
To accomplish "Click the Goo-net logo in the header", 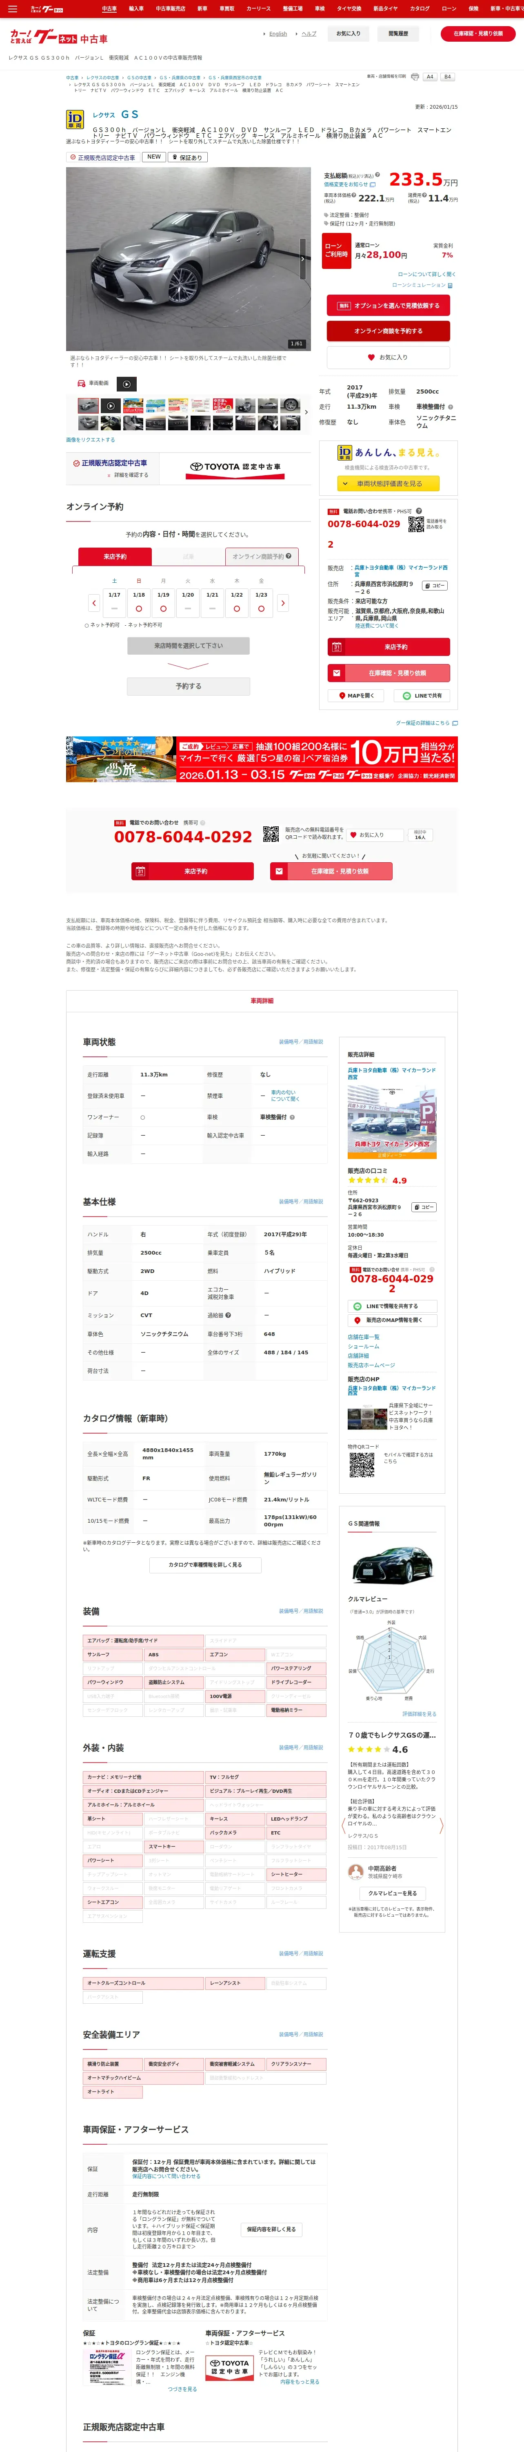I will coord(58,38).
